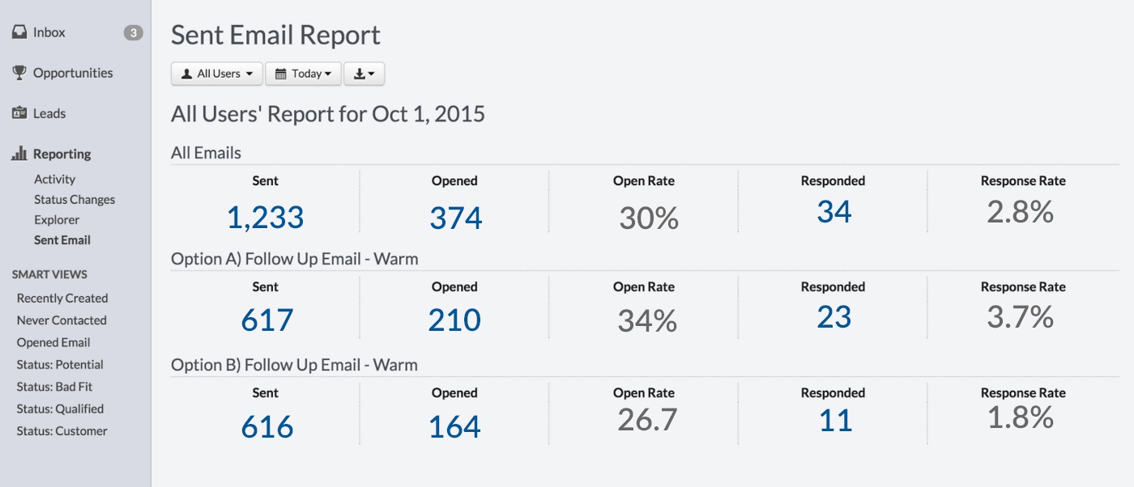View the 11 responded Option B emails

833,421
